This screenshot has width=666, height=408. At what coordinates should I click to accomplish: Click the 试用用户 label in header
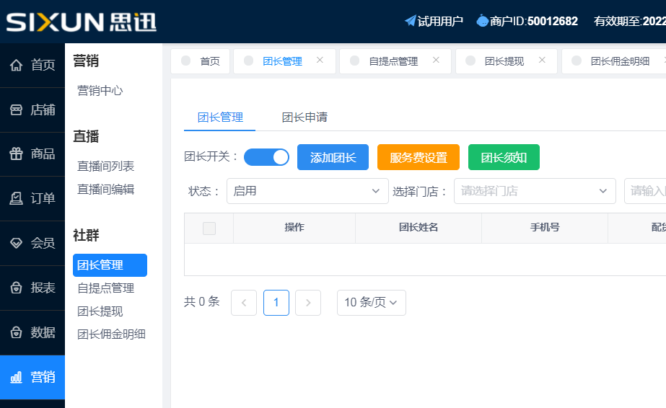tap(440, 21)
